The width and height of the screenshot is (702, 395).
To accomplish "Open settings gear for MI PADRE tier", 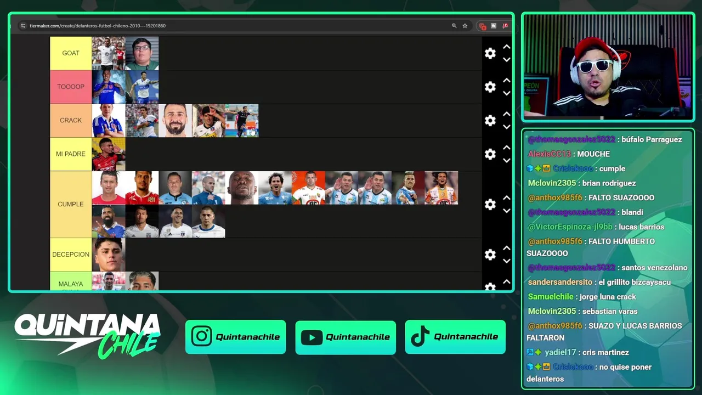I will click(x=490, y=154).
